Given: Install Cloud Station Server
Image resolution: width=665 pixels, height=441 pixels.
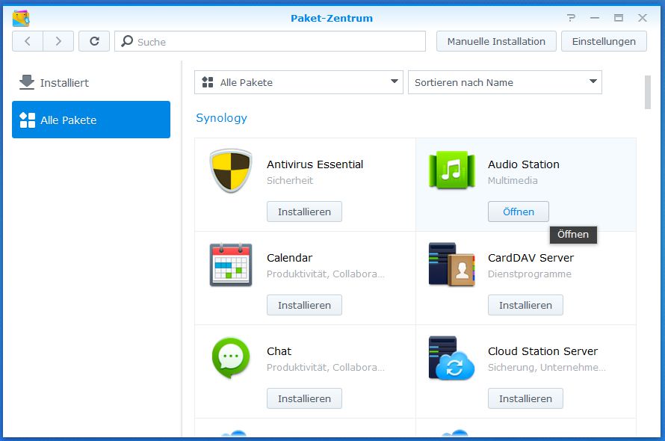Looking at the screenshot, I should tap(525, 398).
